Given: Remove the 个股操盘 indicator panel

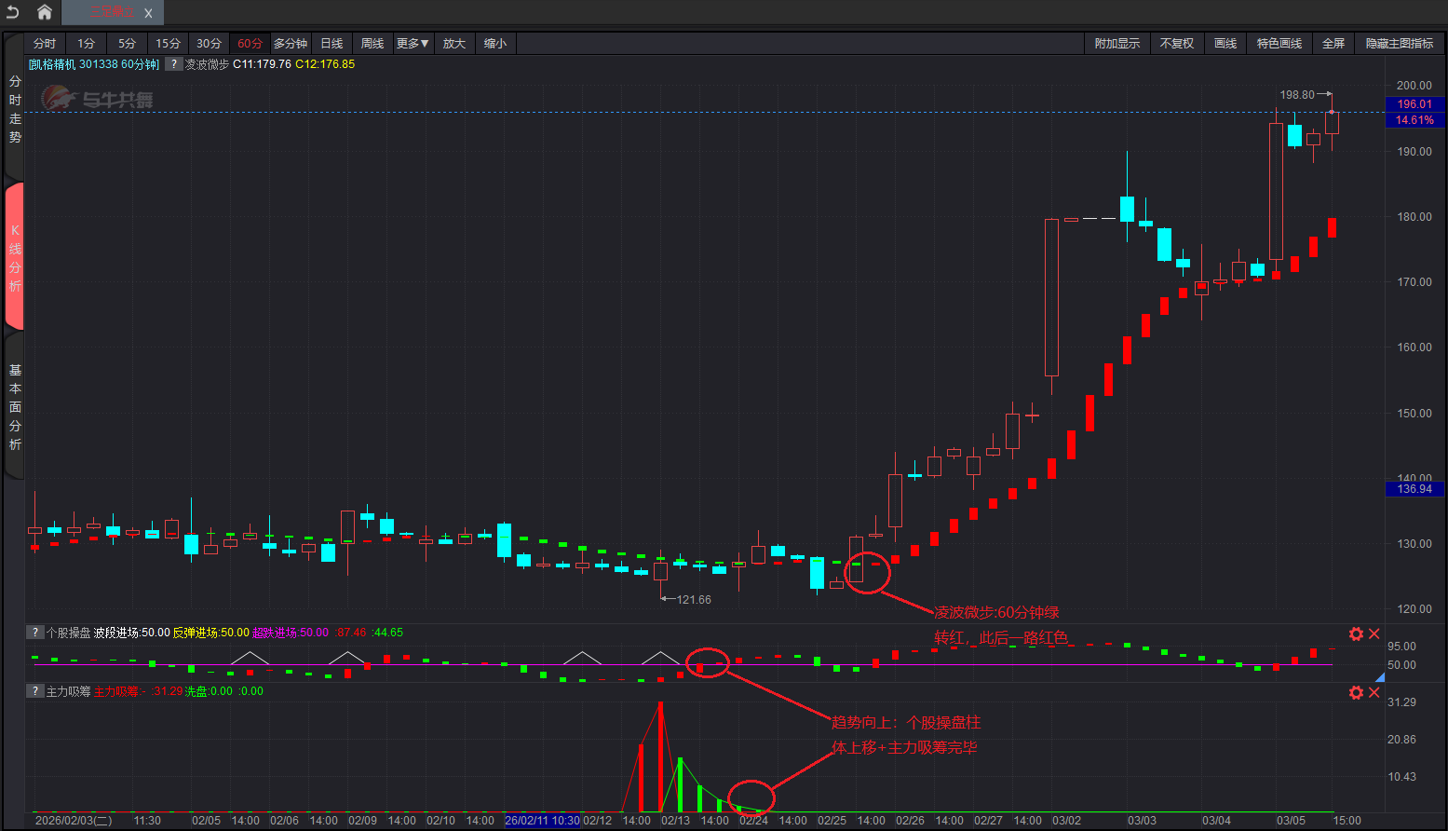Looking at the screenshot, I should point(1374,633).
